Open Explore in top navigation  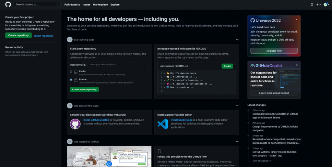click(x=115, y=5)
